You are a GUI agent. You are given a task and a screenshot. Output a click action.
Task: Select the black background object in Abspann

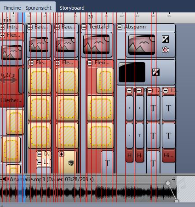(132, 72)
